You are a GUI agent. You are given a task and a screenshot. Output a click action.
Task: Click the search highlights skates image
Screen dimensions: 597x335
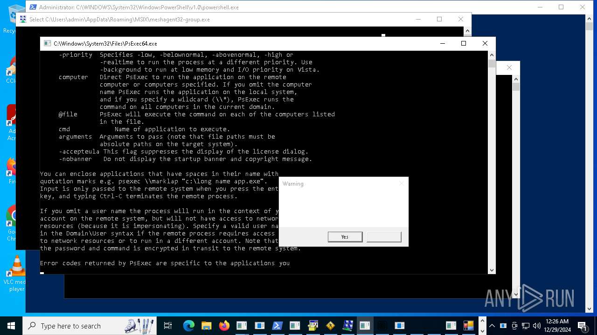pyautogui.click(x=139, y=326)
